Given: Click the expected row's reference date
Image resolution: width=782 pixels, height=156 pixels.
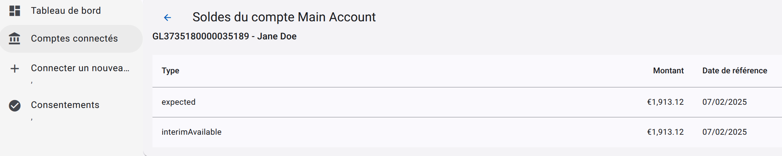Looking at the screenshot, I should (724, 102).
